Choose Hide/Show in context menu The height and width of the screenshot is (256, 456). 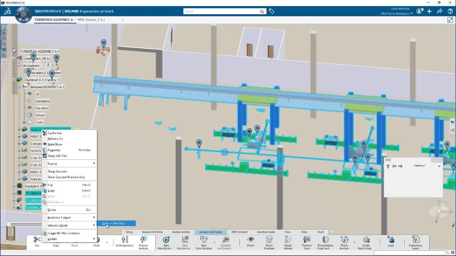55,144
